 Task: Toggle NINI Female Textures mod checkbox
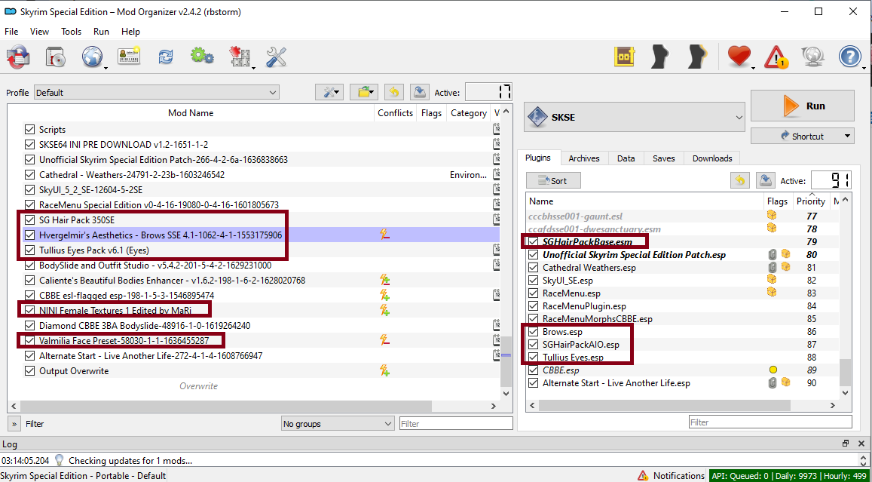[x=29, y=310]
